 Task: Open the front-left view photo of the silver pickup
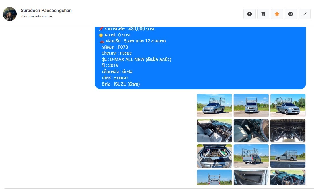[x=214, y=105]
